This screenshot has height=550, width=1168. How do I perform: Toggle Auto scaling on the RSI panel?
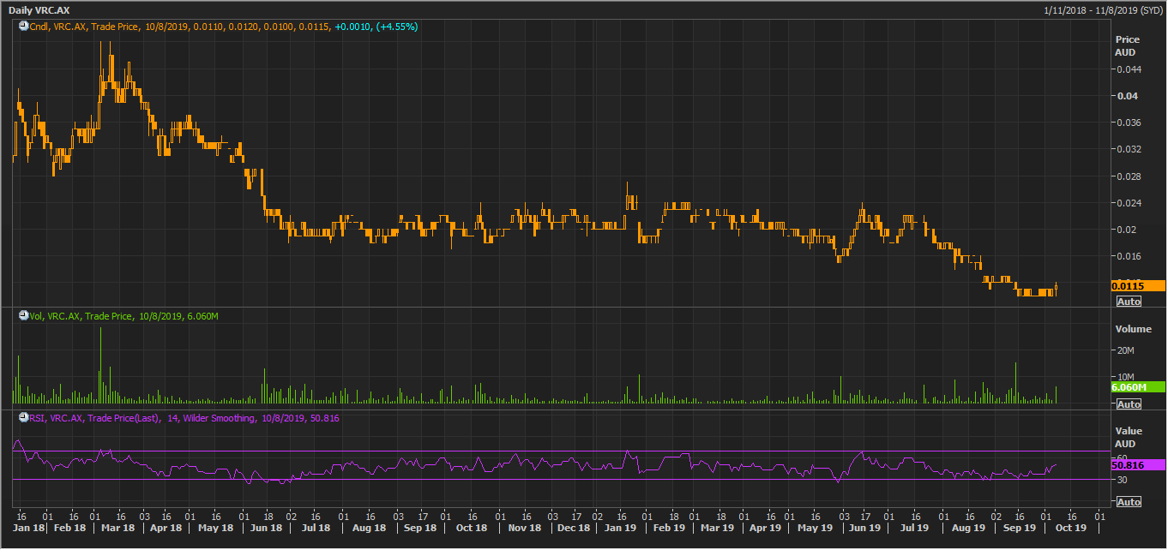coord(1129,501)
